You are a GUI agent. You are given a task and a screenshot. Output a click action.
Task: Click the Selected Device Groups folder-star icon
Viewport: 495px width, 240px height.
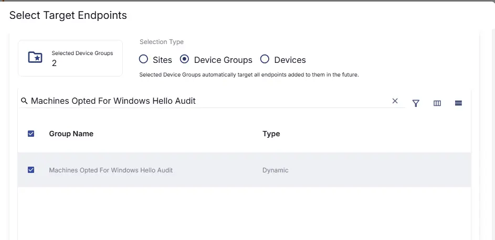tap(35, 58)
